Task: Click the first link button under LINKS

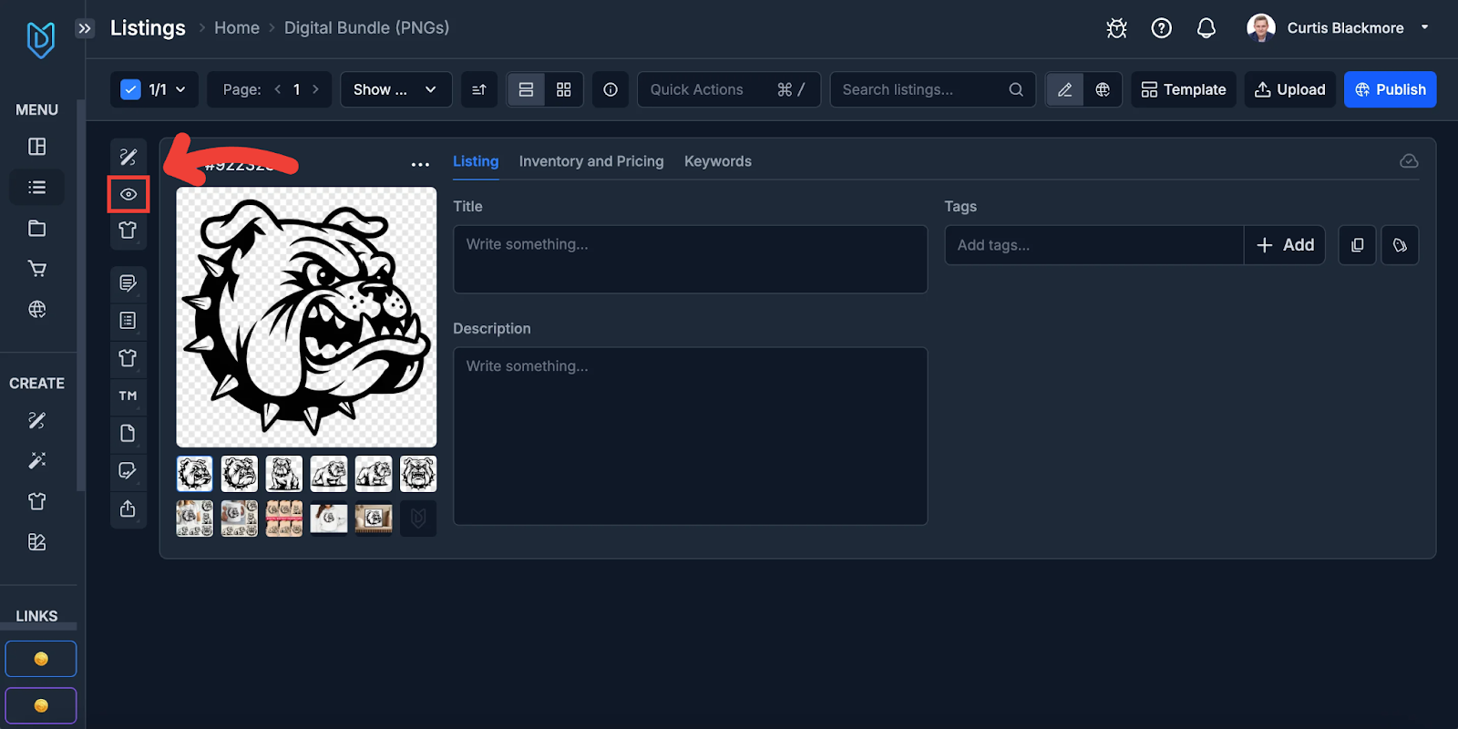Action: point(41,659)
